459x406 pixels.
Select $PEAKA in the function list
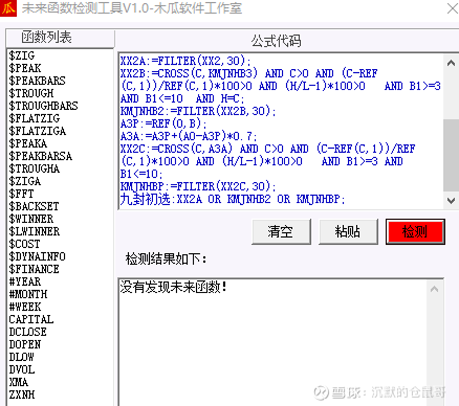(28, 143)
